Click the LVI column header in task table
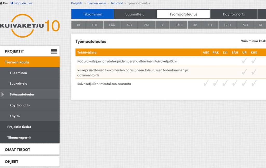266x168 pixels. (225, 52)
